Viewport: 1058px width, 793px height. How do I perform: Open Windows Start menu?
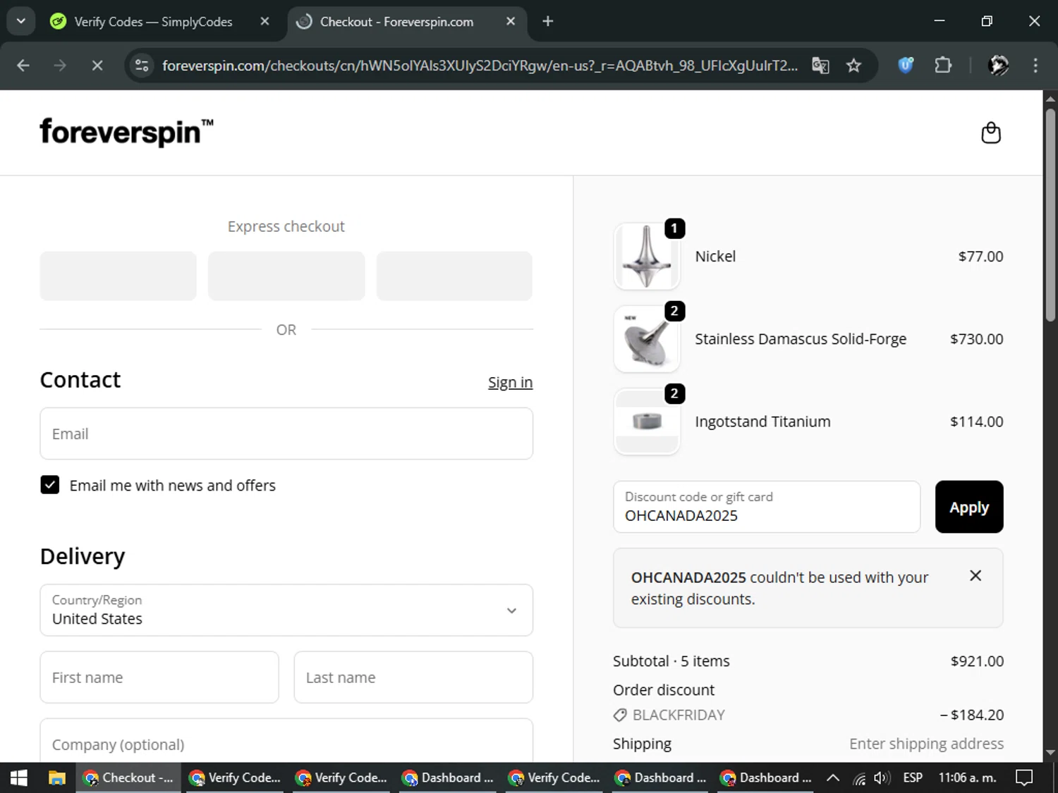(x=19, y=777)
